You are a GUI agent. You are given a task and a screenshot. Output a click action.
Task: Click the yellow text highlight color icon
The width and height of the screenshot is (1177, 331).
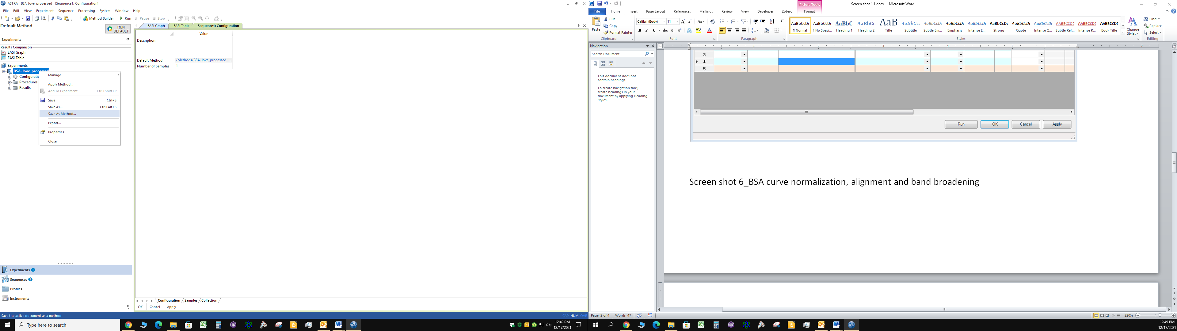point(699,31)
